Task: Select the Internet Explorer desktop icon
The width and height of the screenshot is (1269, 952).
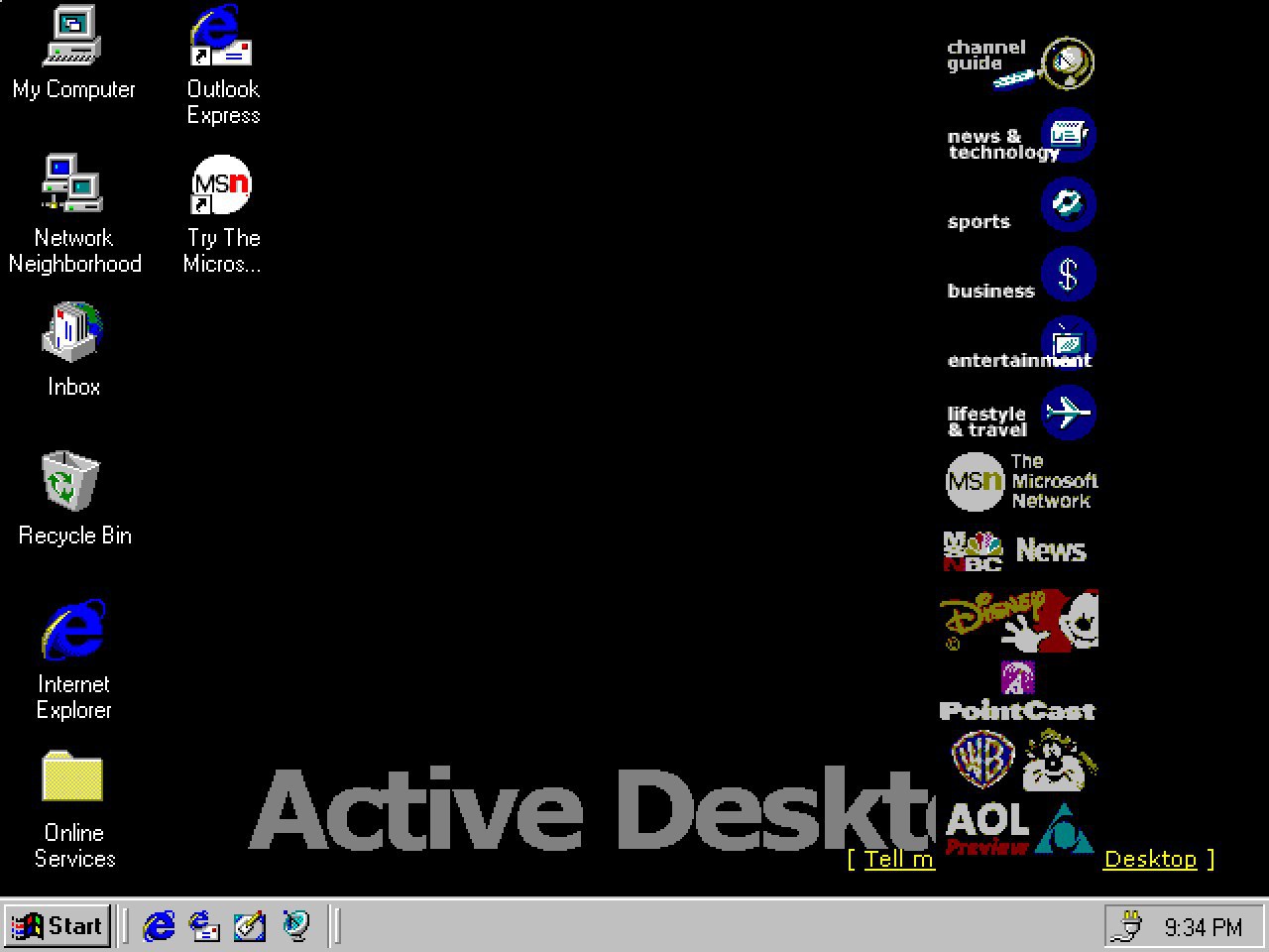Action: 73,659
